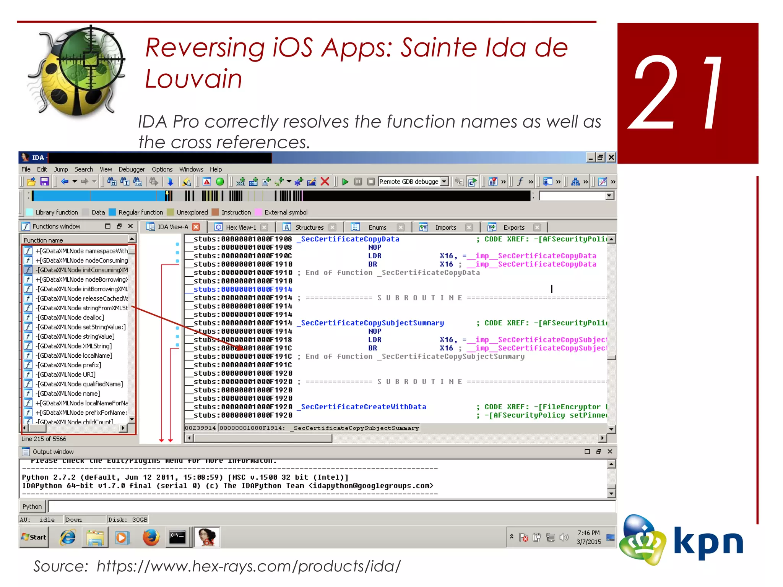
Task: Click the Regular function color legend swatch
Action: point(112,212)
